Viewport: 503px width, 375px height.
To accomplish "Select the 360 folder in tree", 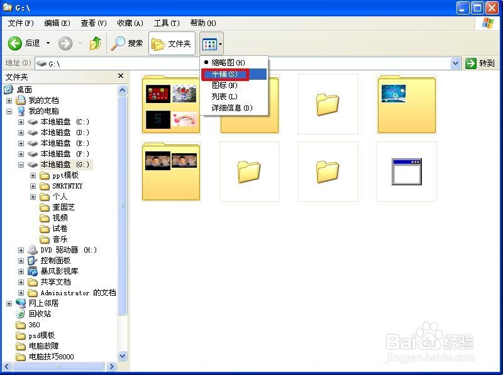I will click(x=28, y=325).
